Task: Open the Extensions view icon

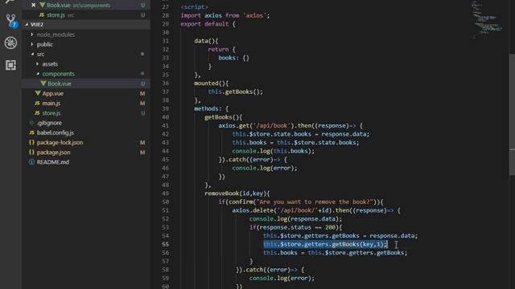Action: click(10, 65)
